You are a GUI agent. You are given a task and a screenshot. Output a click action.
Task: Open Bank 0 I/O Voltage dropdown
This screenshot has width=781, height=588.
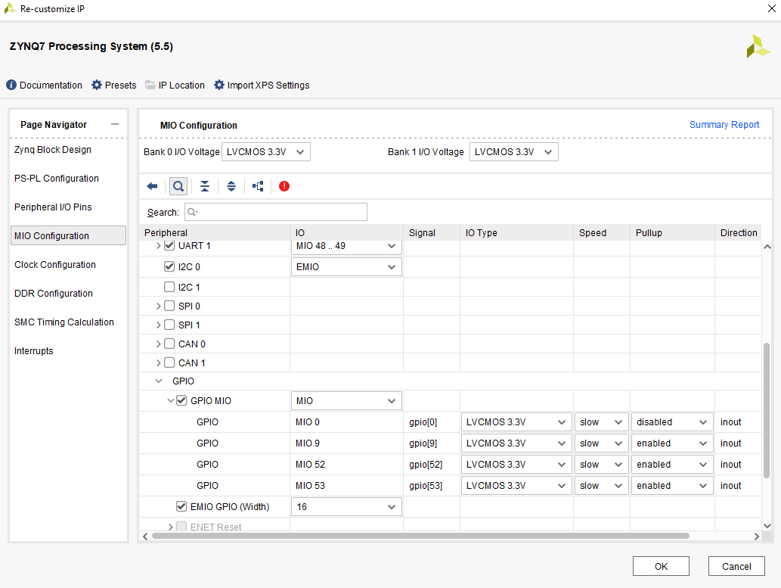click(x=266, y=151)
